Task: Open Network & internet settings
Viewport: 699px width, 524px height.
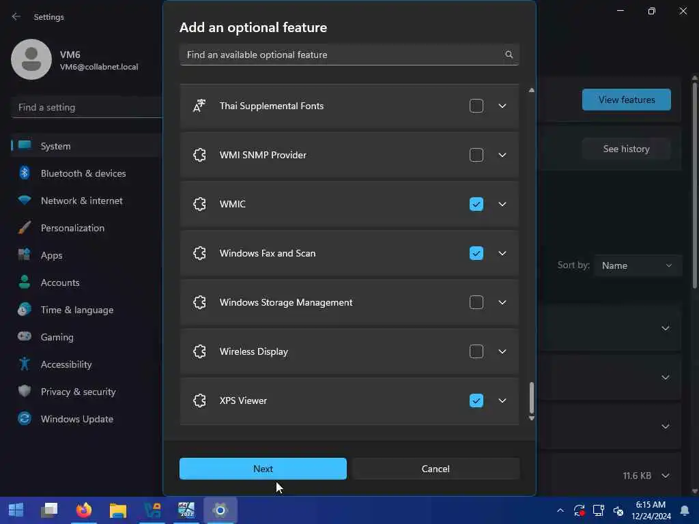Action: pyautogui.click(x=87, y=201)
